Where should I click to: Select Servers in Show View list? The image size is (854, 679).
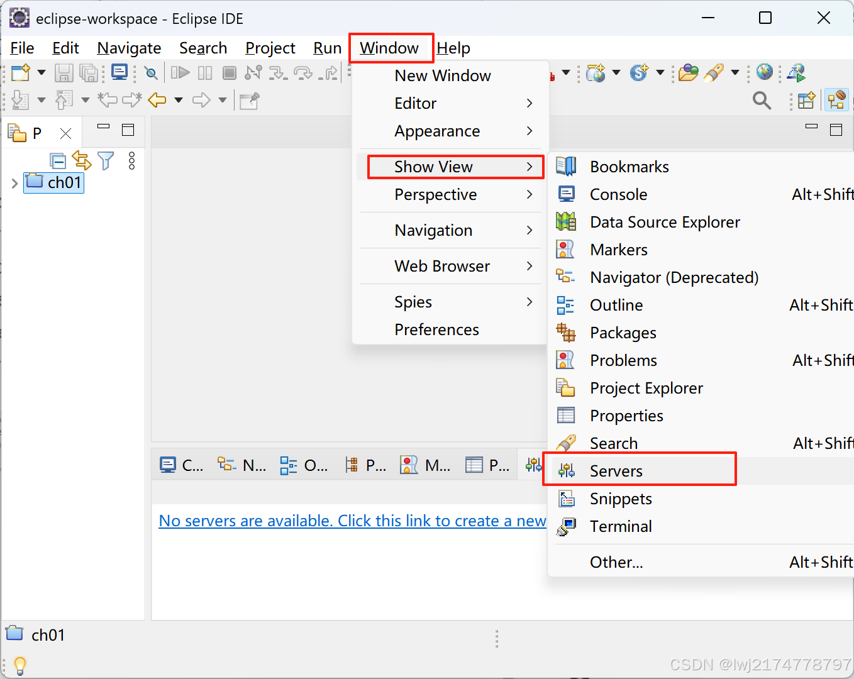point(702,471)
